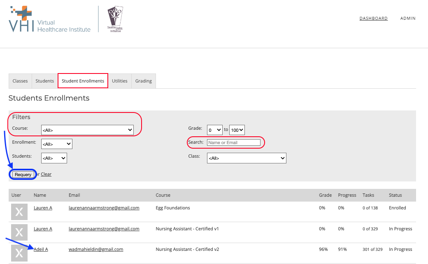Switch to the Classes tab
This screenshot has width=428, height=264.
tap(20, 81)
